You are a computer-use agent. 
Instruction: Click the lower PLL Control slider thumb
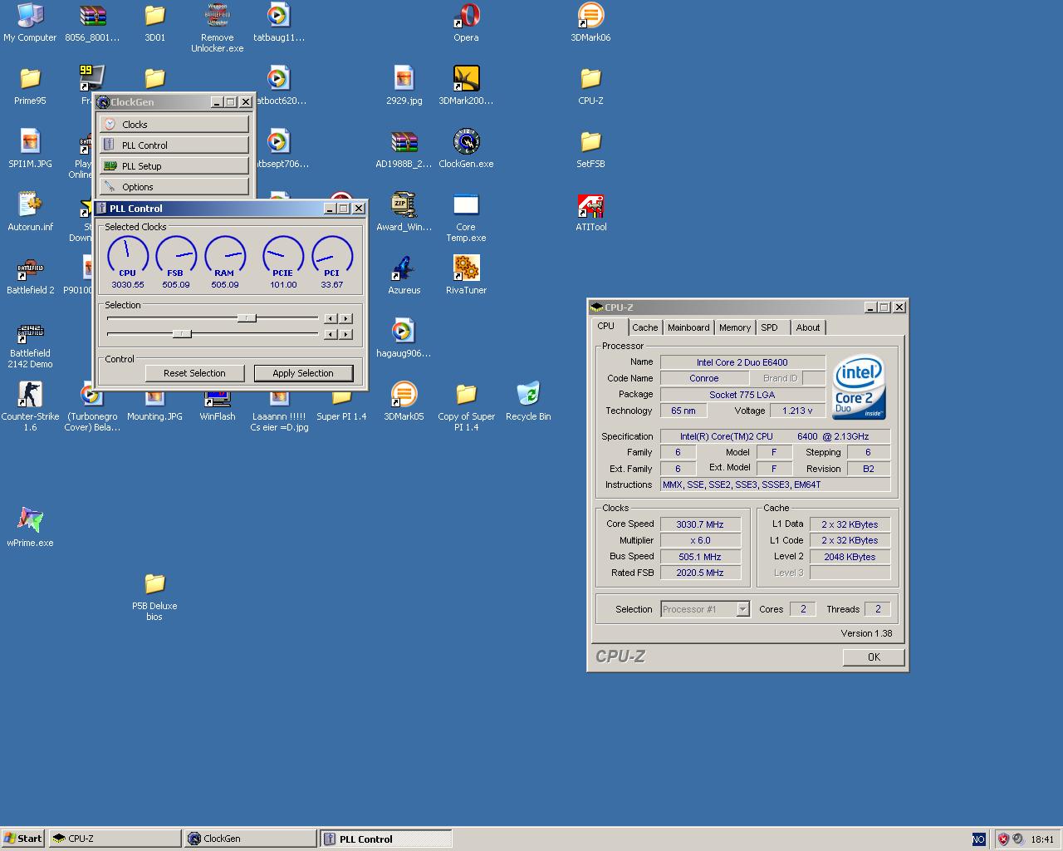click(x=182, y=333)
